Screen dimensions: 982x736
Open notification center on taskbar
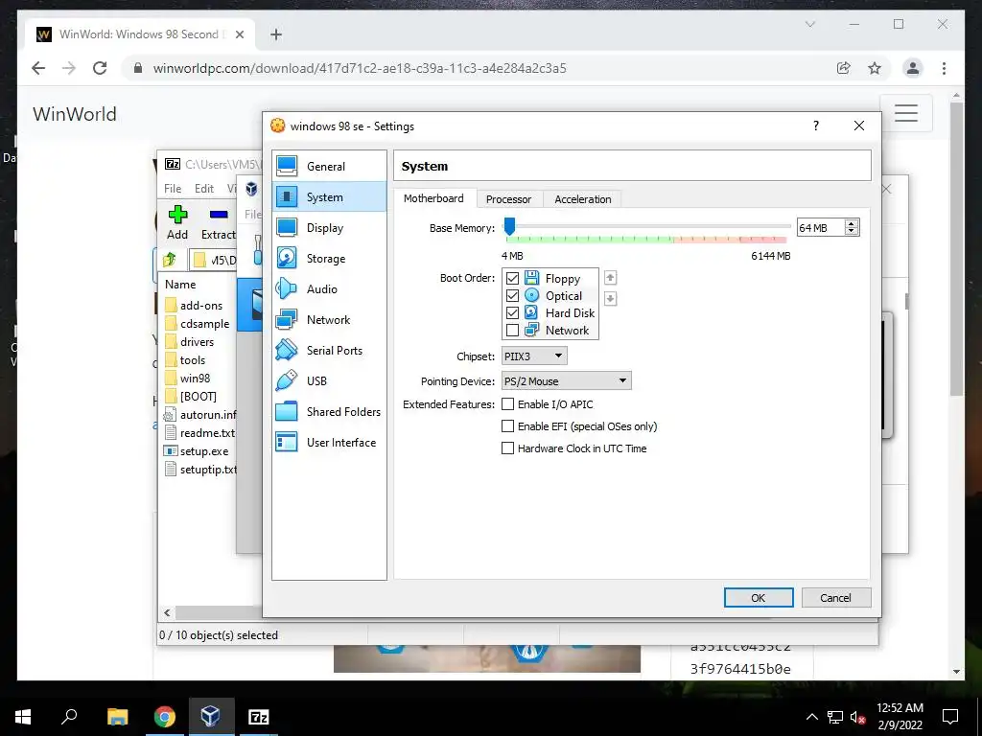point(950,717)
